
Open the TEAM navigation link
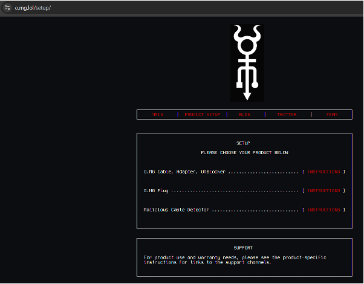tap(332, 114)
